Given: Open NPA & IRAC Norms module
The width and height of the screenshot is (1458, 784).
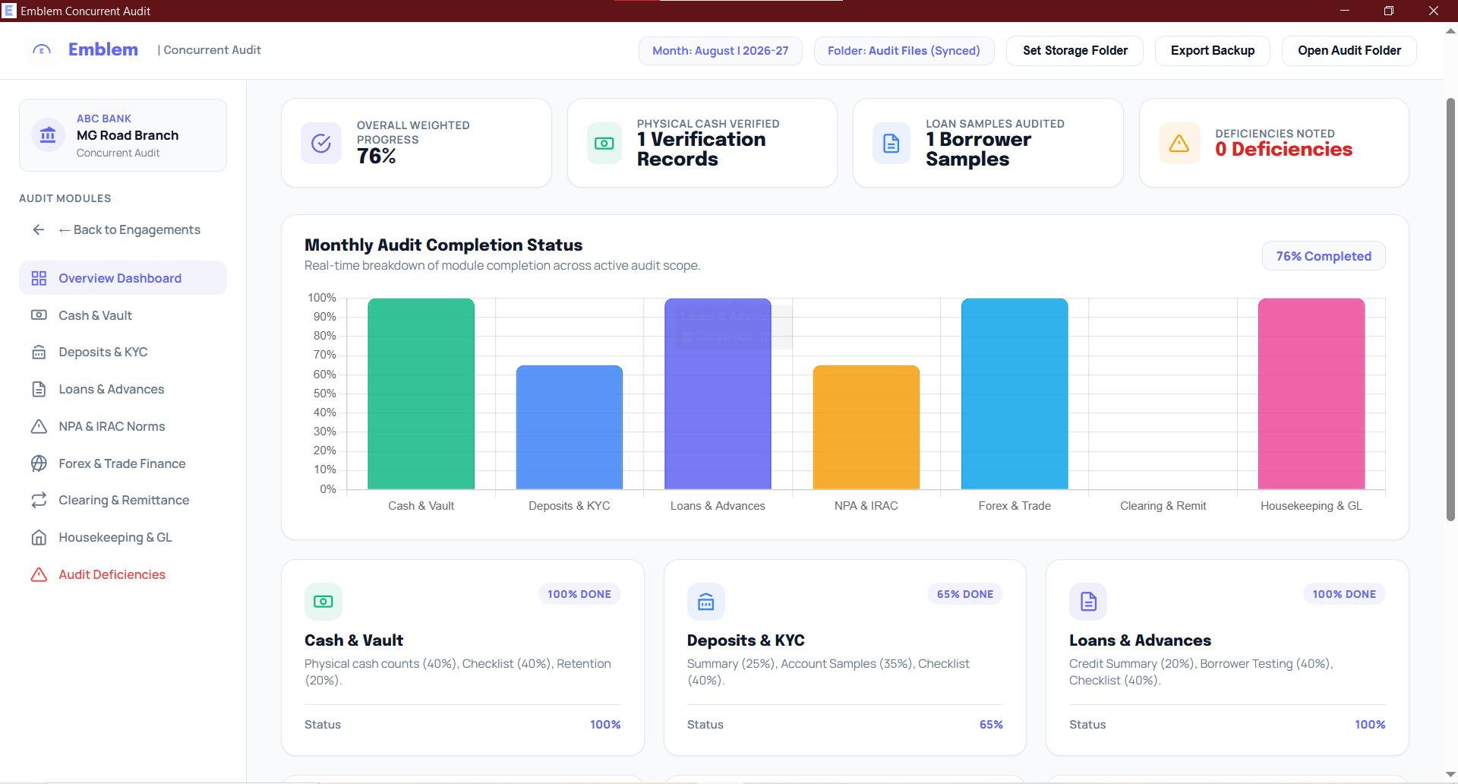Looking at the screenshot, I should click(123, 426).
